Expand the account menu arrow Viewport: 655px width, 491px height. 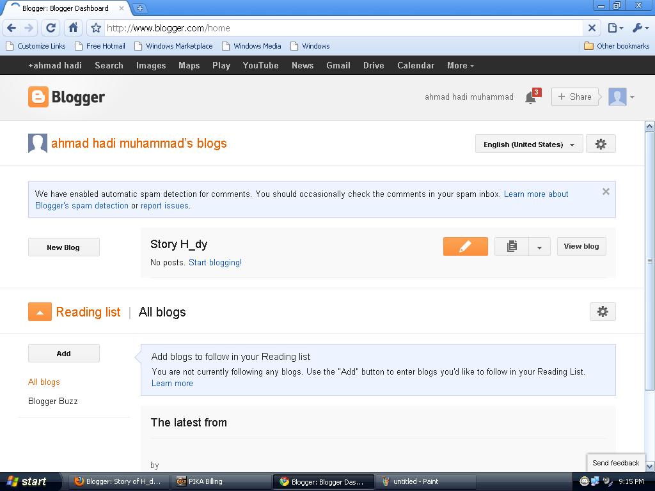click(632, 97)
